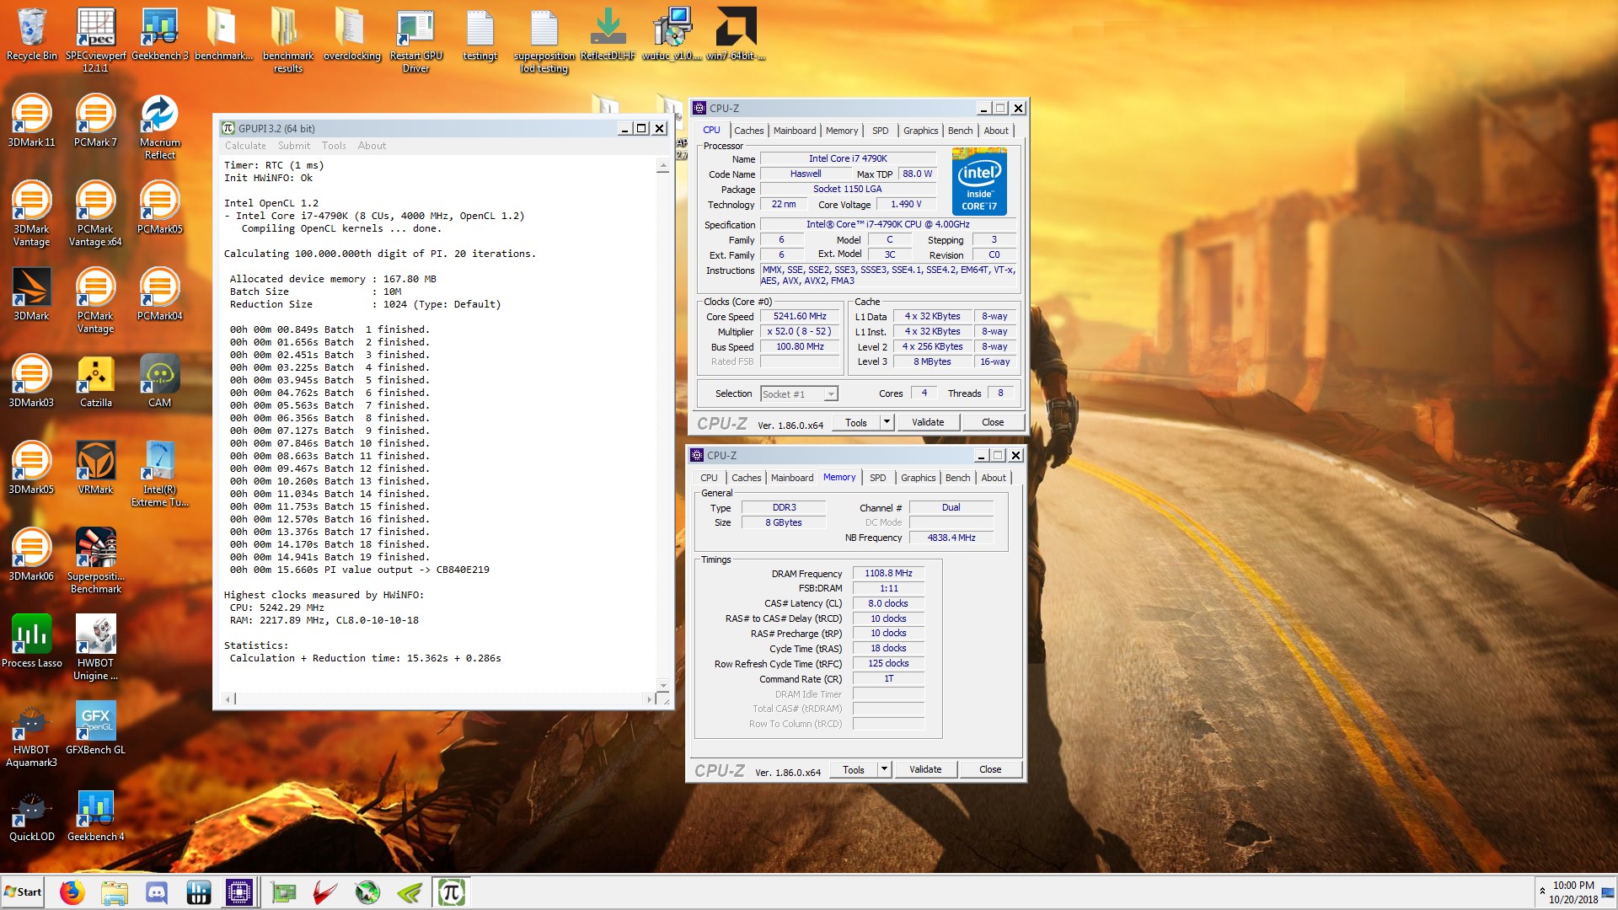Screen dimensions: 1618x910
Task: Launch GFXBench GL shortcut
Action: 95,728
